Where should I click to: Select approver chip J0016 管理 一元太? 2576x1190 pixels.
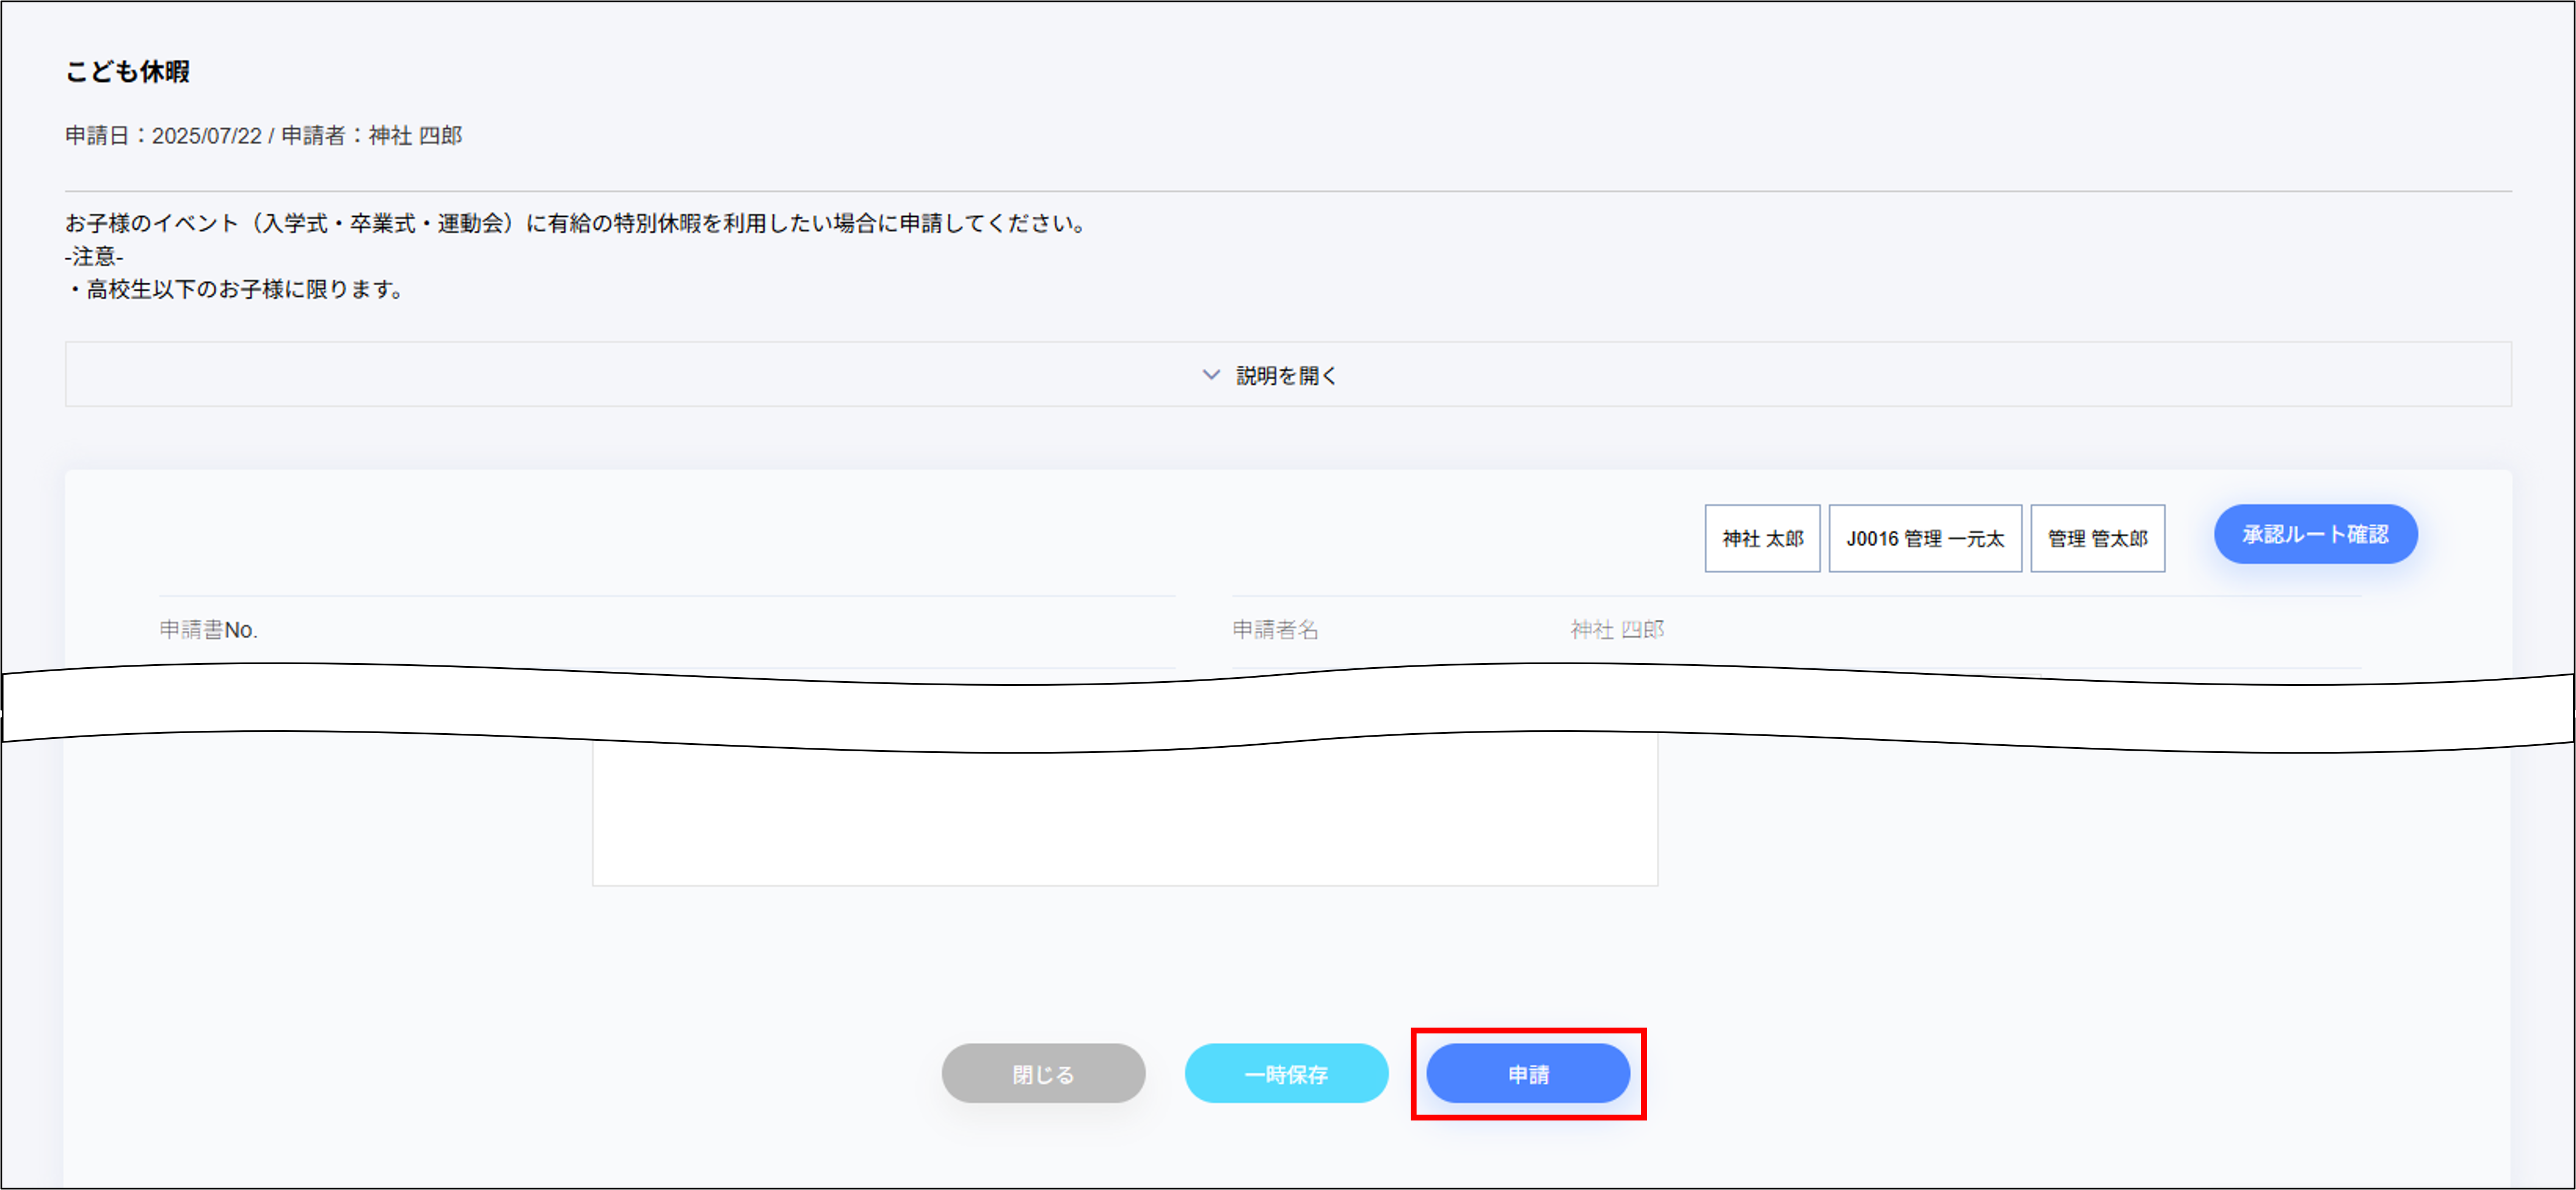click(x=1925, y=538)
